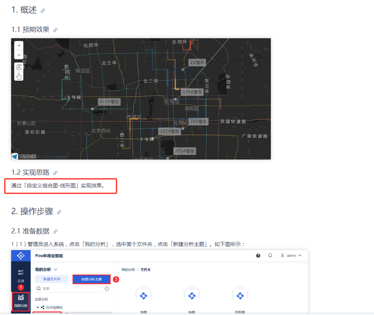
Task: Click the 高德地图 logo on the map
Action: (x=24, y=157)
